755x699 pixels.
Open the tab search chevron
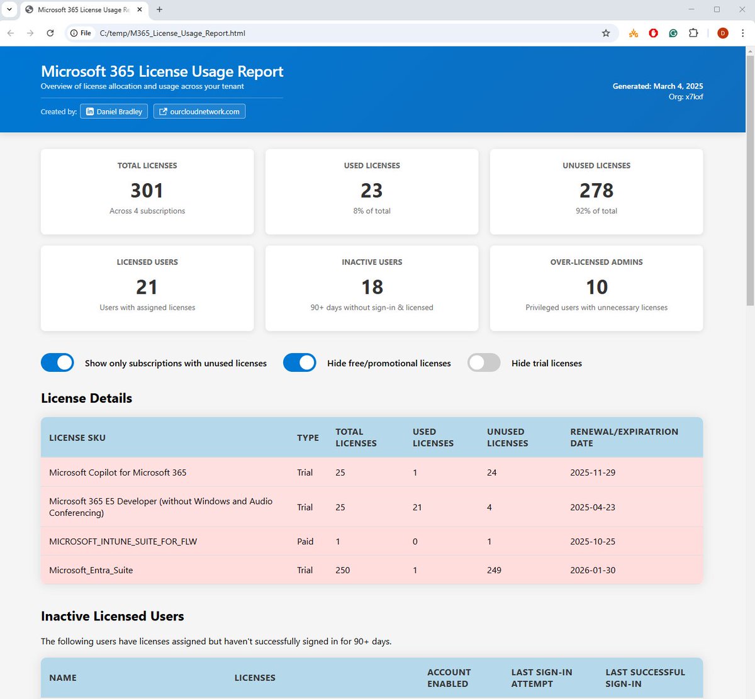[x=9, y=9]
